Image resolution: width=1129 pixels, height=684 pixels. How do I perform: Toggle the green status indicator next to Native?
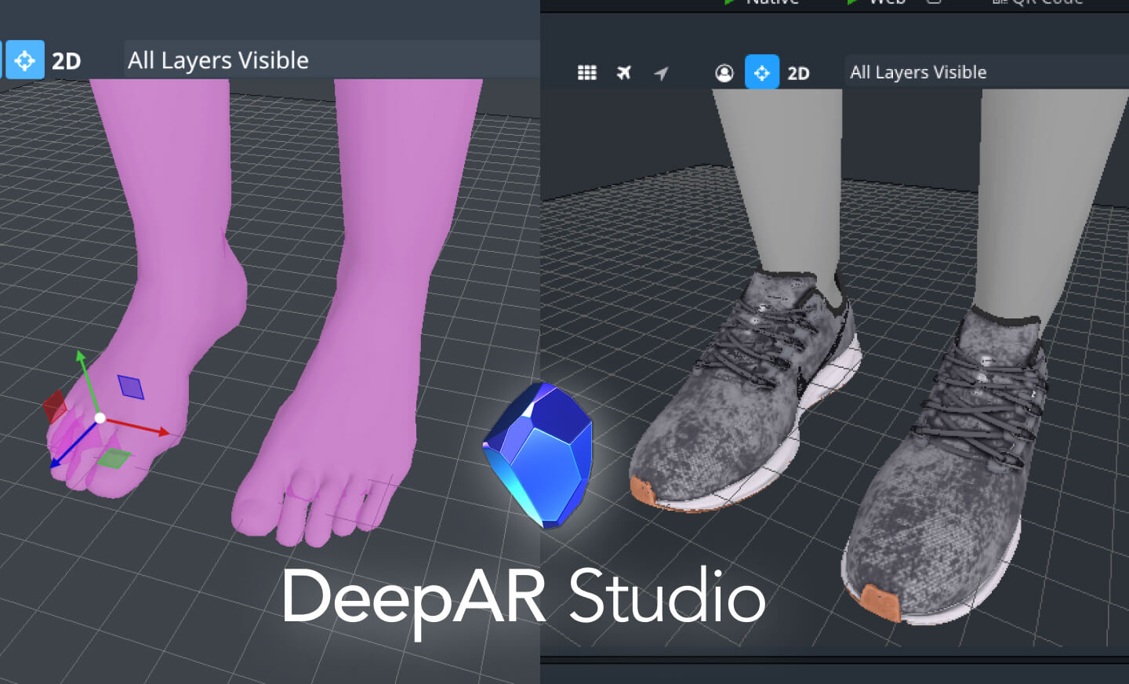pyautogui.click(x=729, y=3)
